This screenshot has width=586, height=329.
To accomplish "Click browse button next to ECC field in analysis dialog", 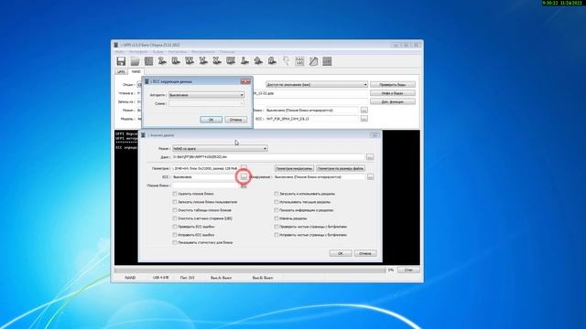I will (x=244, y=176).
